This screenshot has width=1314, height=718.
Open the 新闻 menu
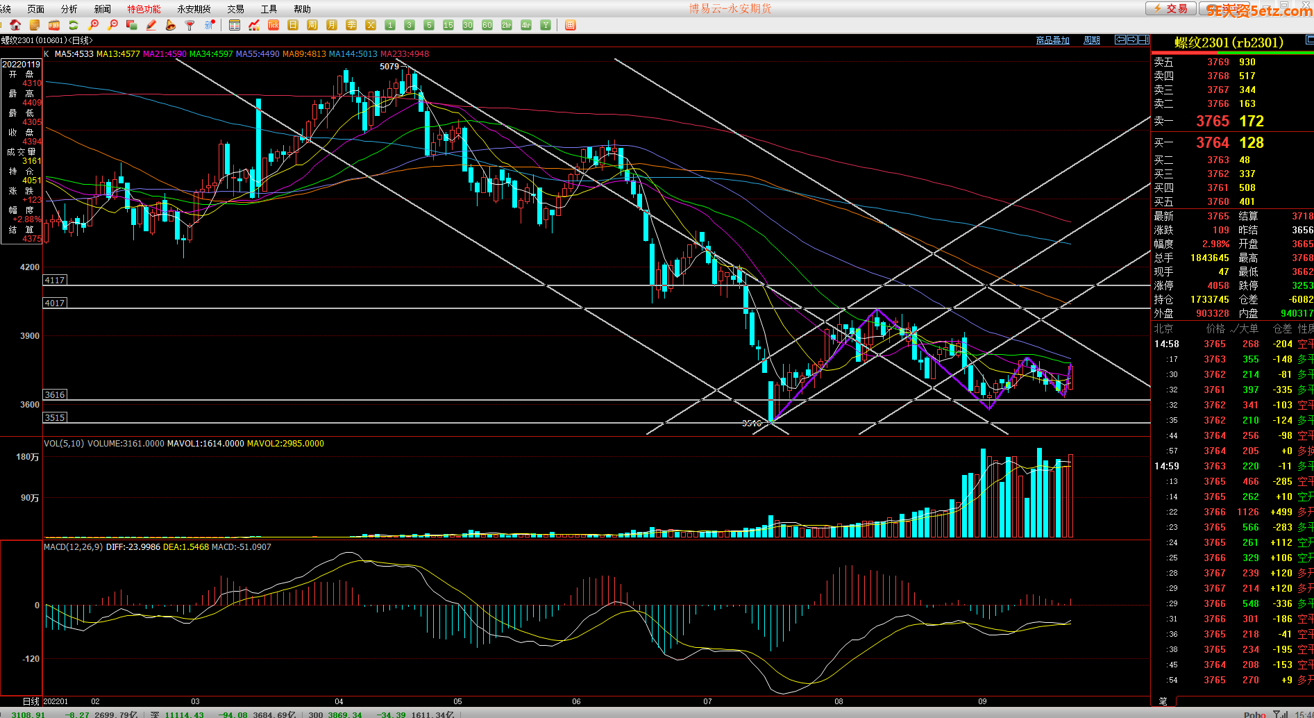[103, 9]
